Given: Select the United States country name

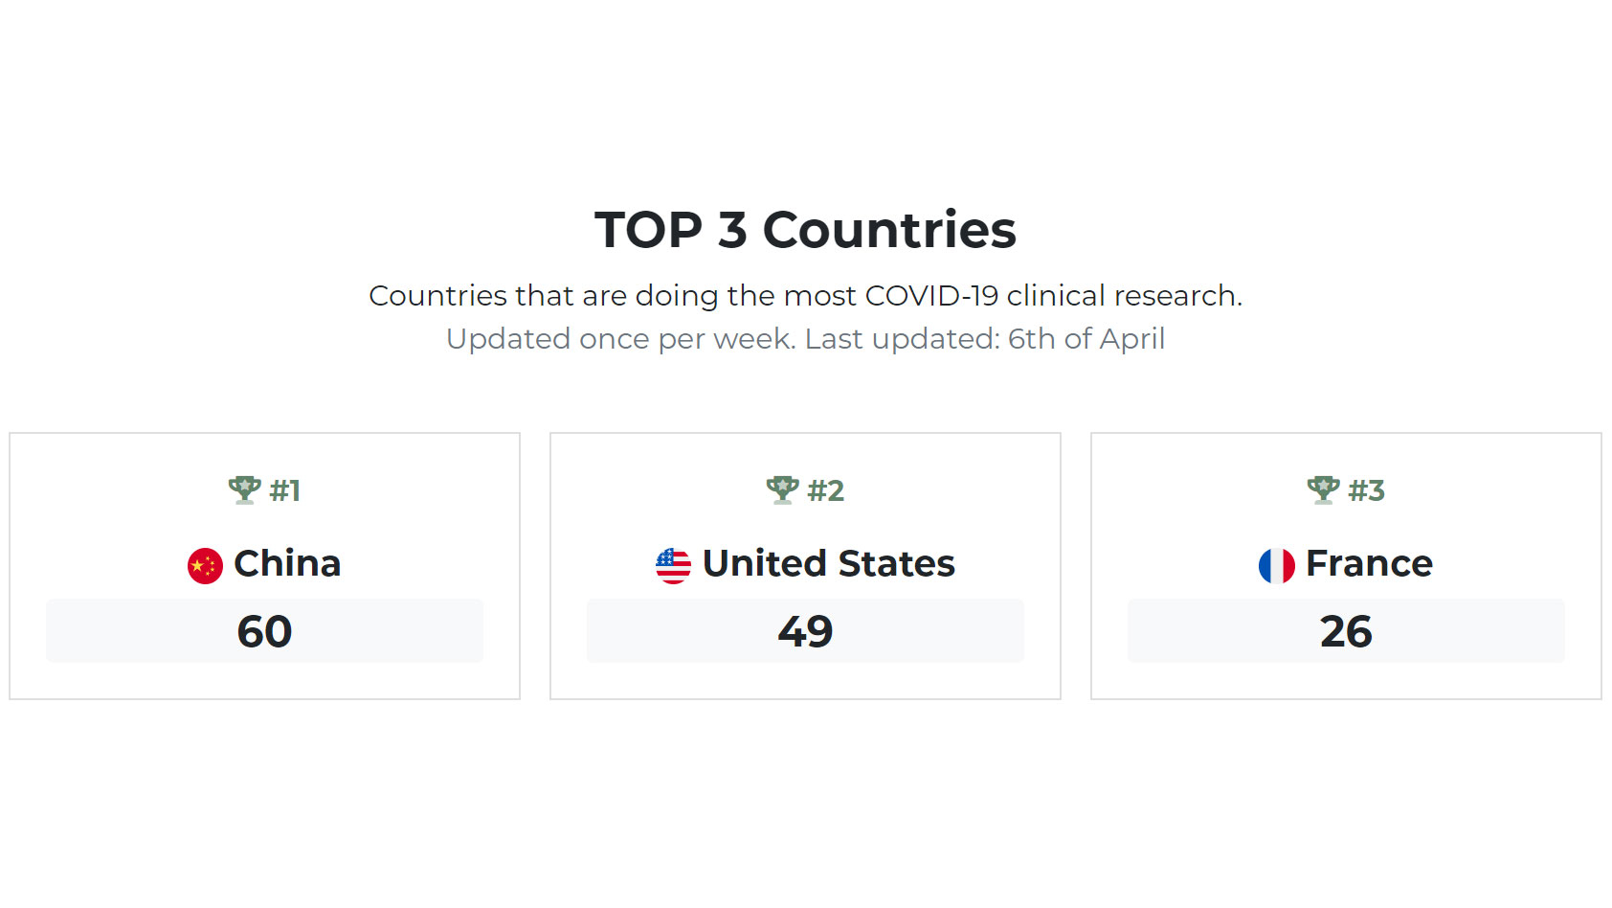Looking at the screenshot, I should 829,563.
